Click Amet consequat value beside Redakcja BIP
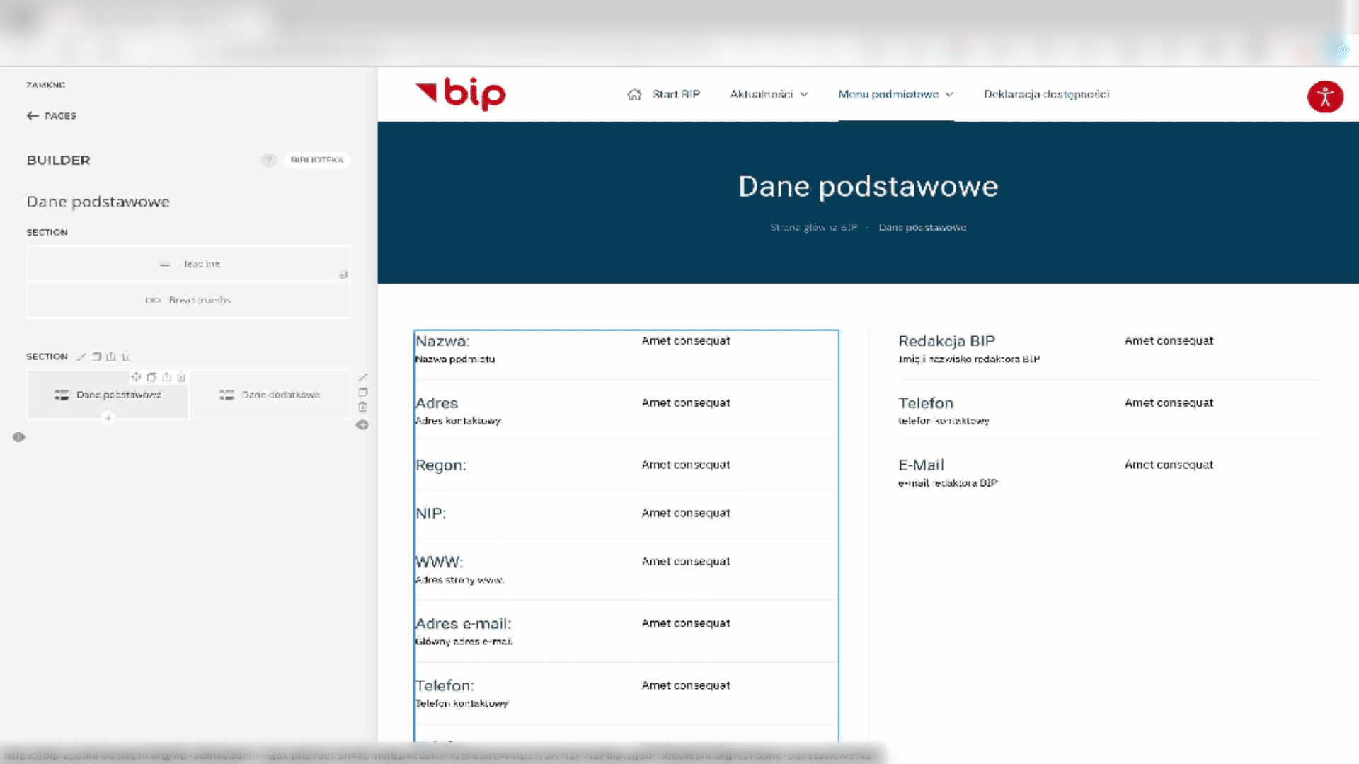The height and width of the screenshot is (764, 1359). pos(1169,341)
